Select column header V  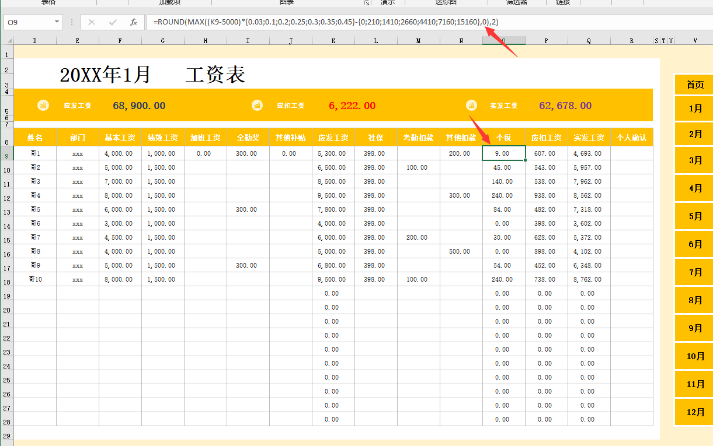point(695,41)
